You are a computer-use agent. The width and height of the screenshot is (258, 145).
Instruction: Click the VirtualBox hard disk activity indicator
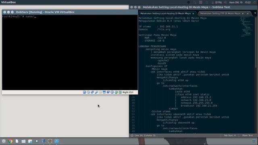point(84,92)
